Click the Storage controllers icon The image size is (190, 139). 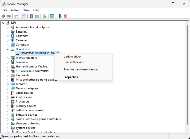tap(12, 123)
